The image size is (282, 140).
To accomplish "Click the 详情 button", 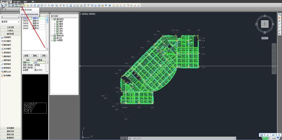I will [x=44, y=56].
